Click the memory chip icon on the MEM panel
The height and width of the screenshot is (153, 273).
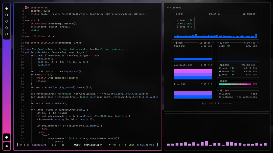tap(177, 43)
